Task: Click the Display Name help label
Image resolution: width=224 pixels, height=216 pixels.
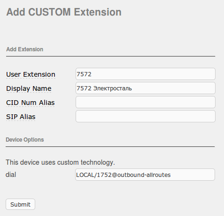Action: (x=29, y=88)
